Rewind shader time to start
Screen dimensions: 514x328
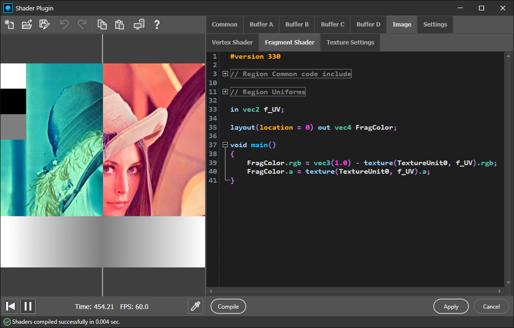pyautogui.click(x=10, y=306)
